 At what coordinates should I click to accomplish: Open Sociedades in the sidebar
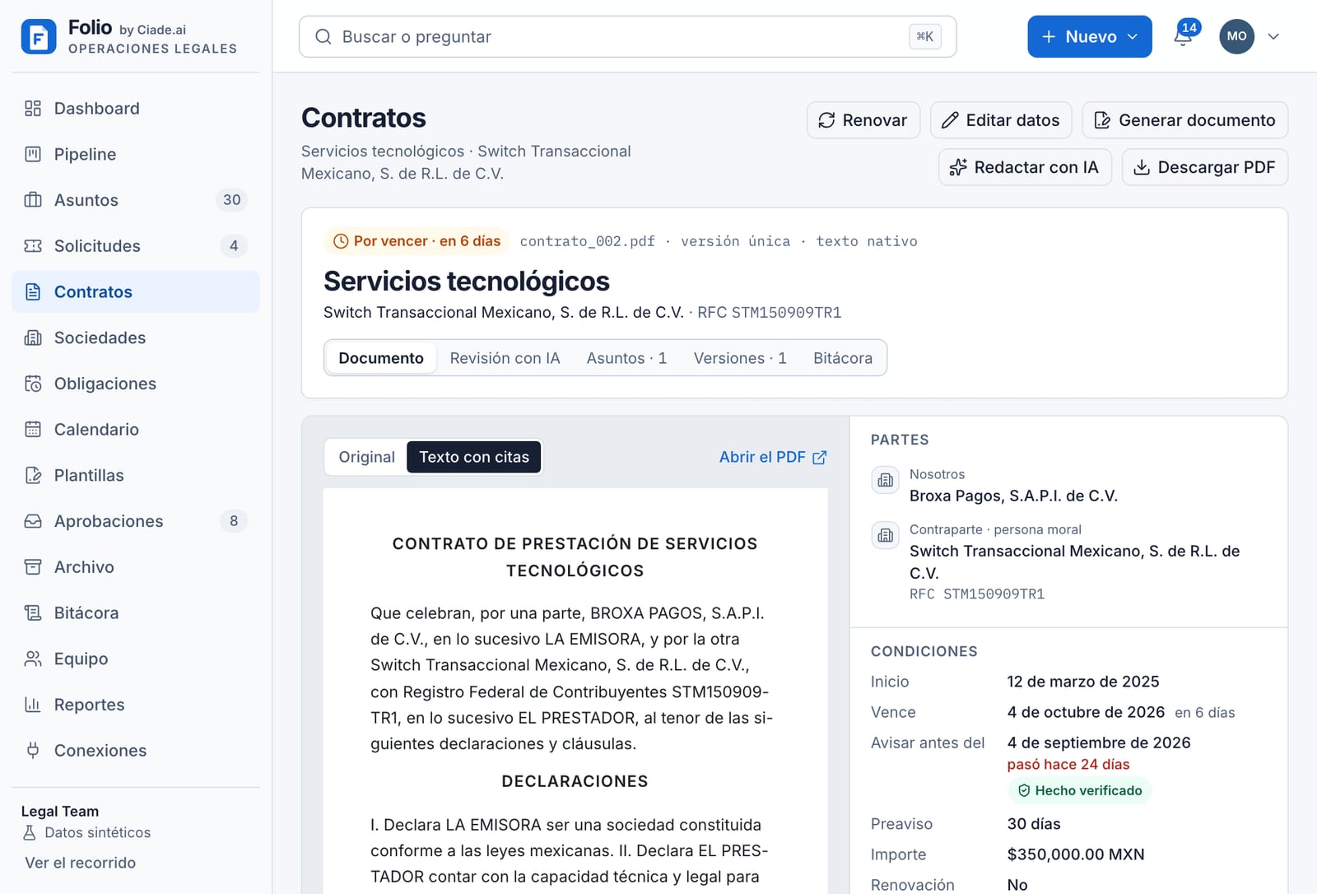pos(136,338)
